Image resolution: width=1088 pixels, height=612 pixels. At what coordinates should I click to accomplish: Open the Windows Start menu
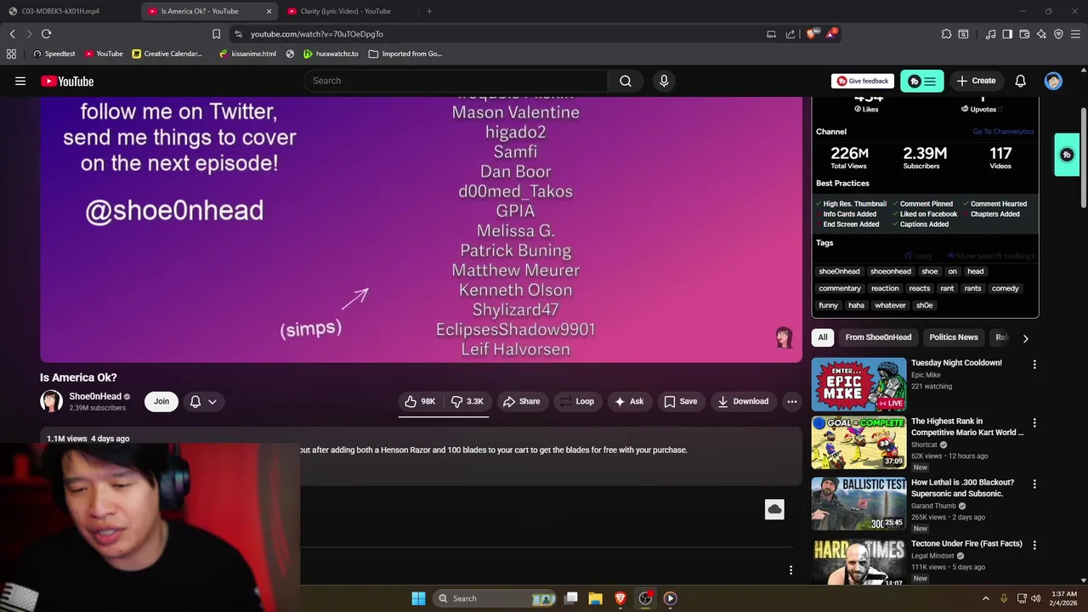tap(418, 598)
